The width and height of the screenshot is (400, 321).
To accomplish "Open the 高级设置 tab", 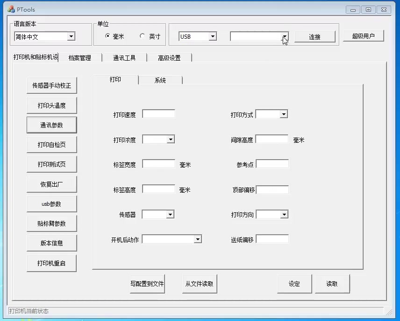I will 169,58.
